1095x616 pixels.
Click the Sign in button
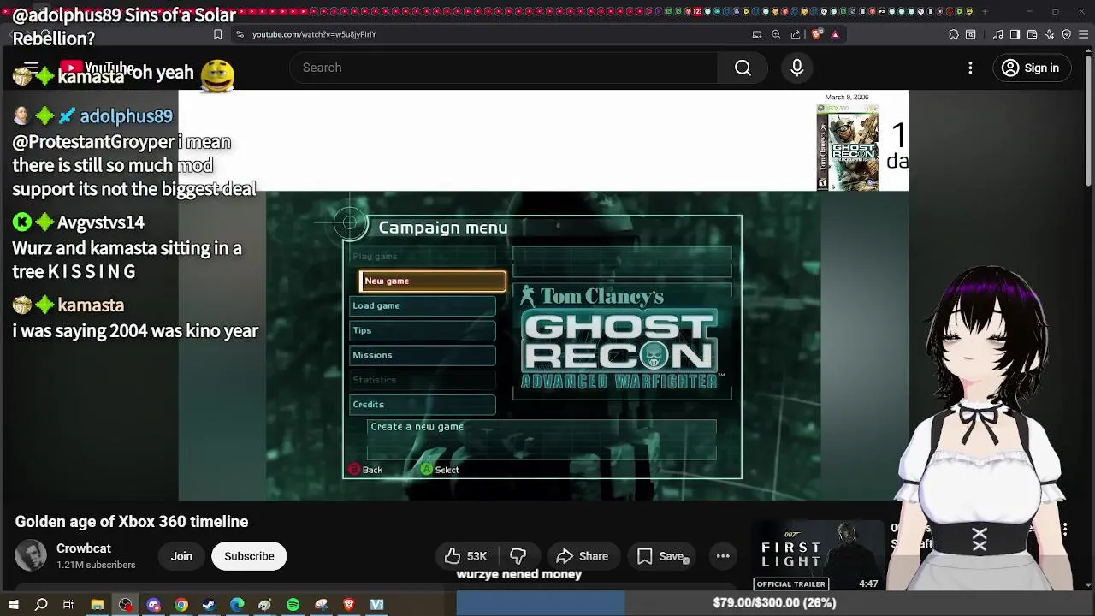1031,68
